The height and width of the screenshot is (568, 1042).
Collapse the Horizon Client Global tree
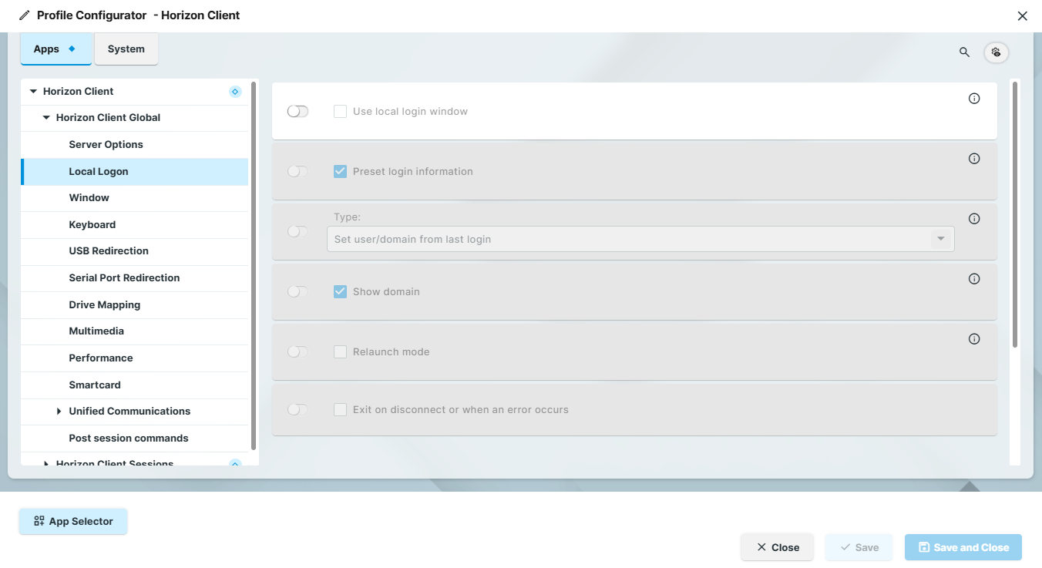click(46, 117)
